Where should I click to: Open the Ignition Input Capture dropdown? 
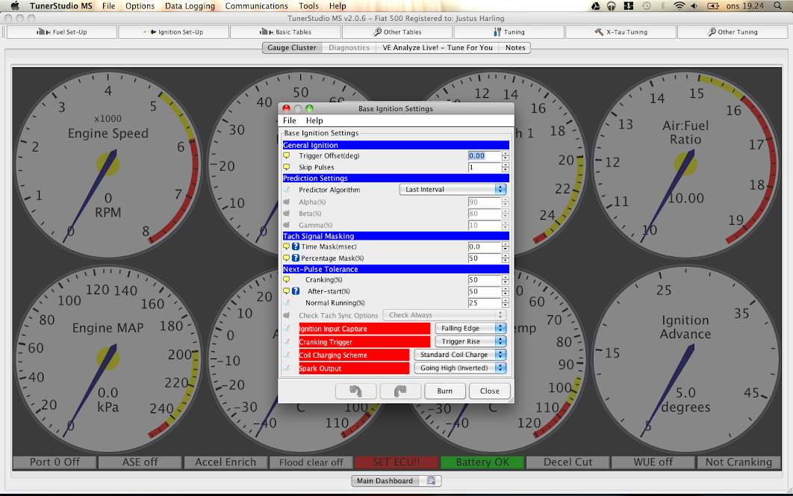tap(470, 329)
